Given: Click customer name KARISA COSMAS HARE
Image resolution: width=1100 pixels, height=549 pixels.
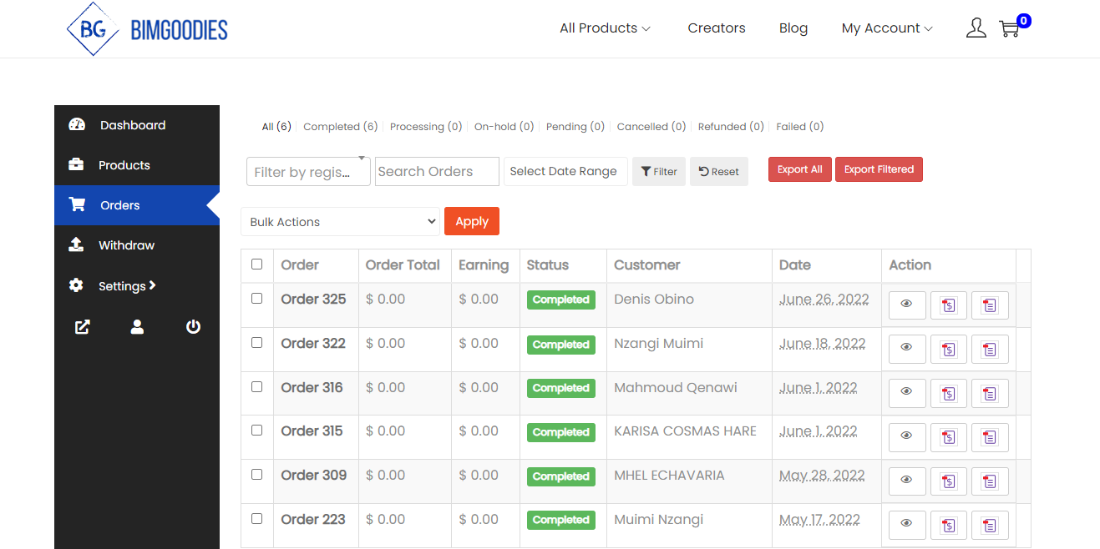Looking at the screenshot, I should click(x=685, y=431).
